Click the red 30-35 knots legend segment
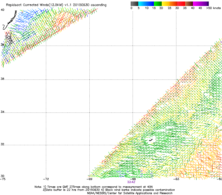Viewport: 222px width, 195px height. pyautogui.click(x=181, y=4)
